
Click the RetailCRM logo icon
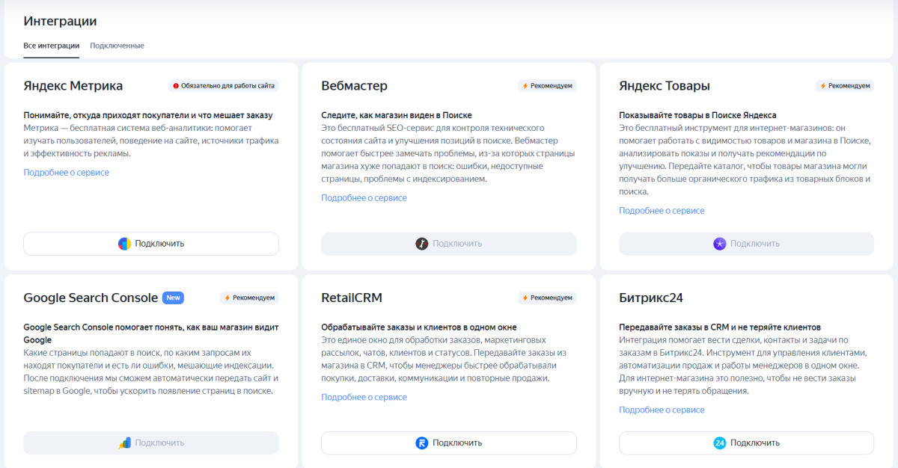tap(422, 443)
